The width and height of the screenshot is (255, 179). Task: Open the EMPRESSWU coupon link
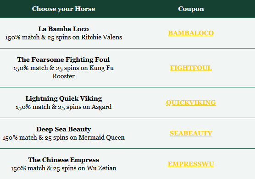pos(191,164)
